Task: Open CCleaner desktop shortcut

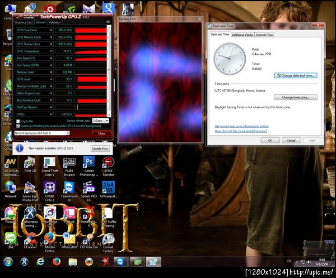Action: click(x=30, y=240)
